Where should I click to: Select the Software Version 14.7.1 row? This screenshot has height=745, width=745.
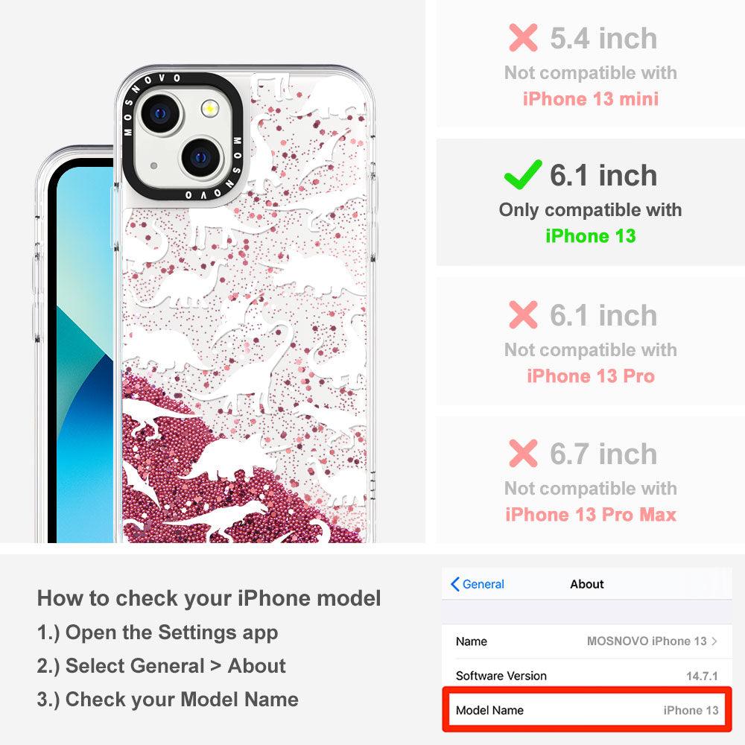click(587, 675)
